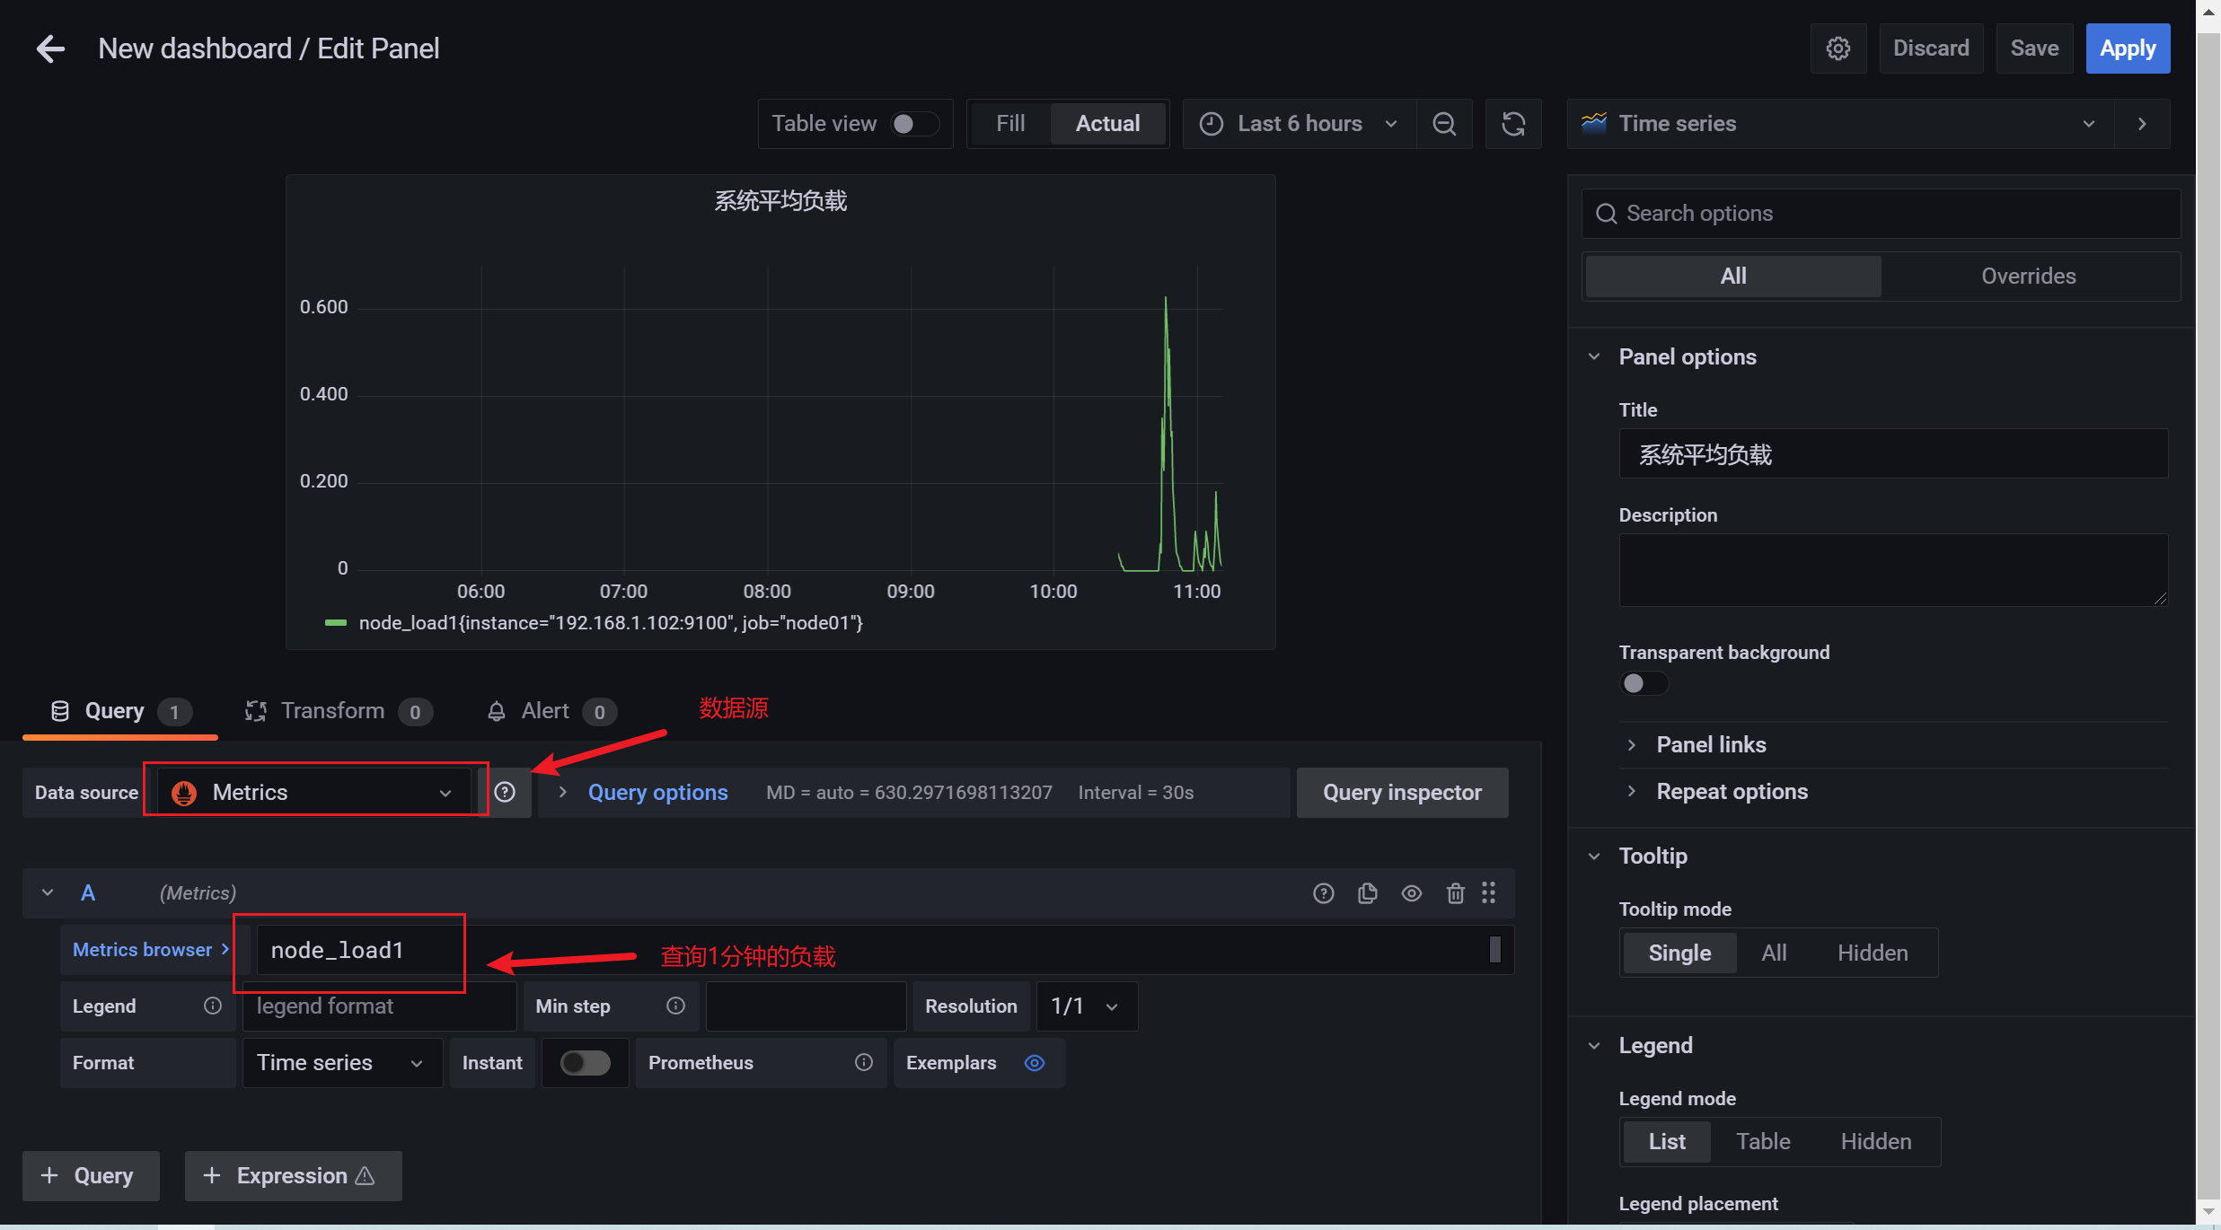Collapse Panel options section
This screenshot has height=1230, width=2221.
1594,356
